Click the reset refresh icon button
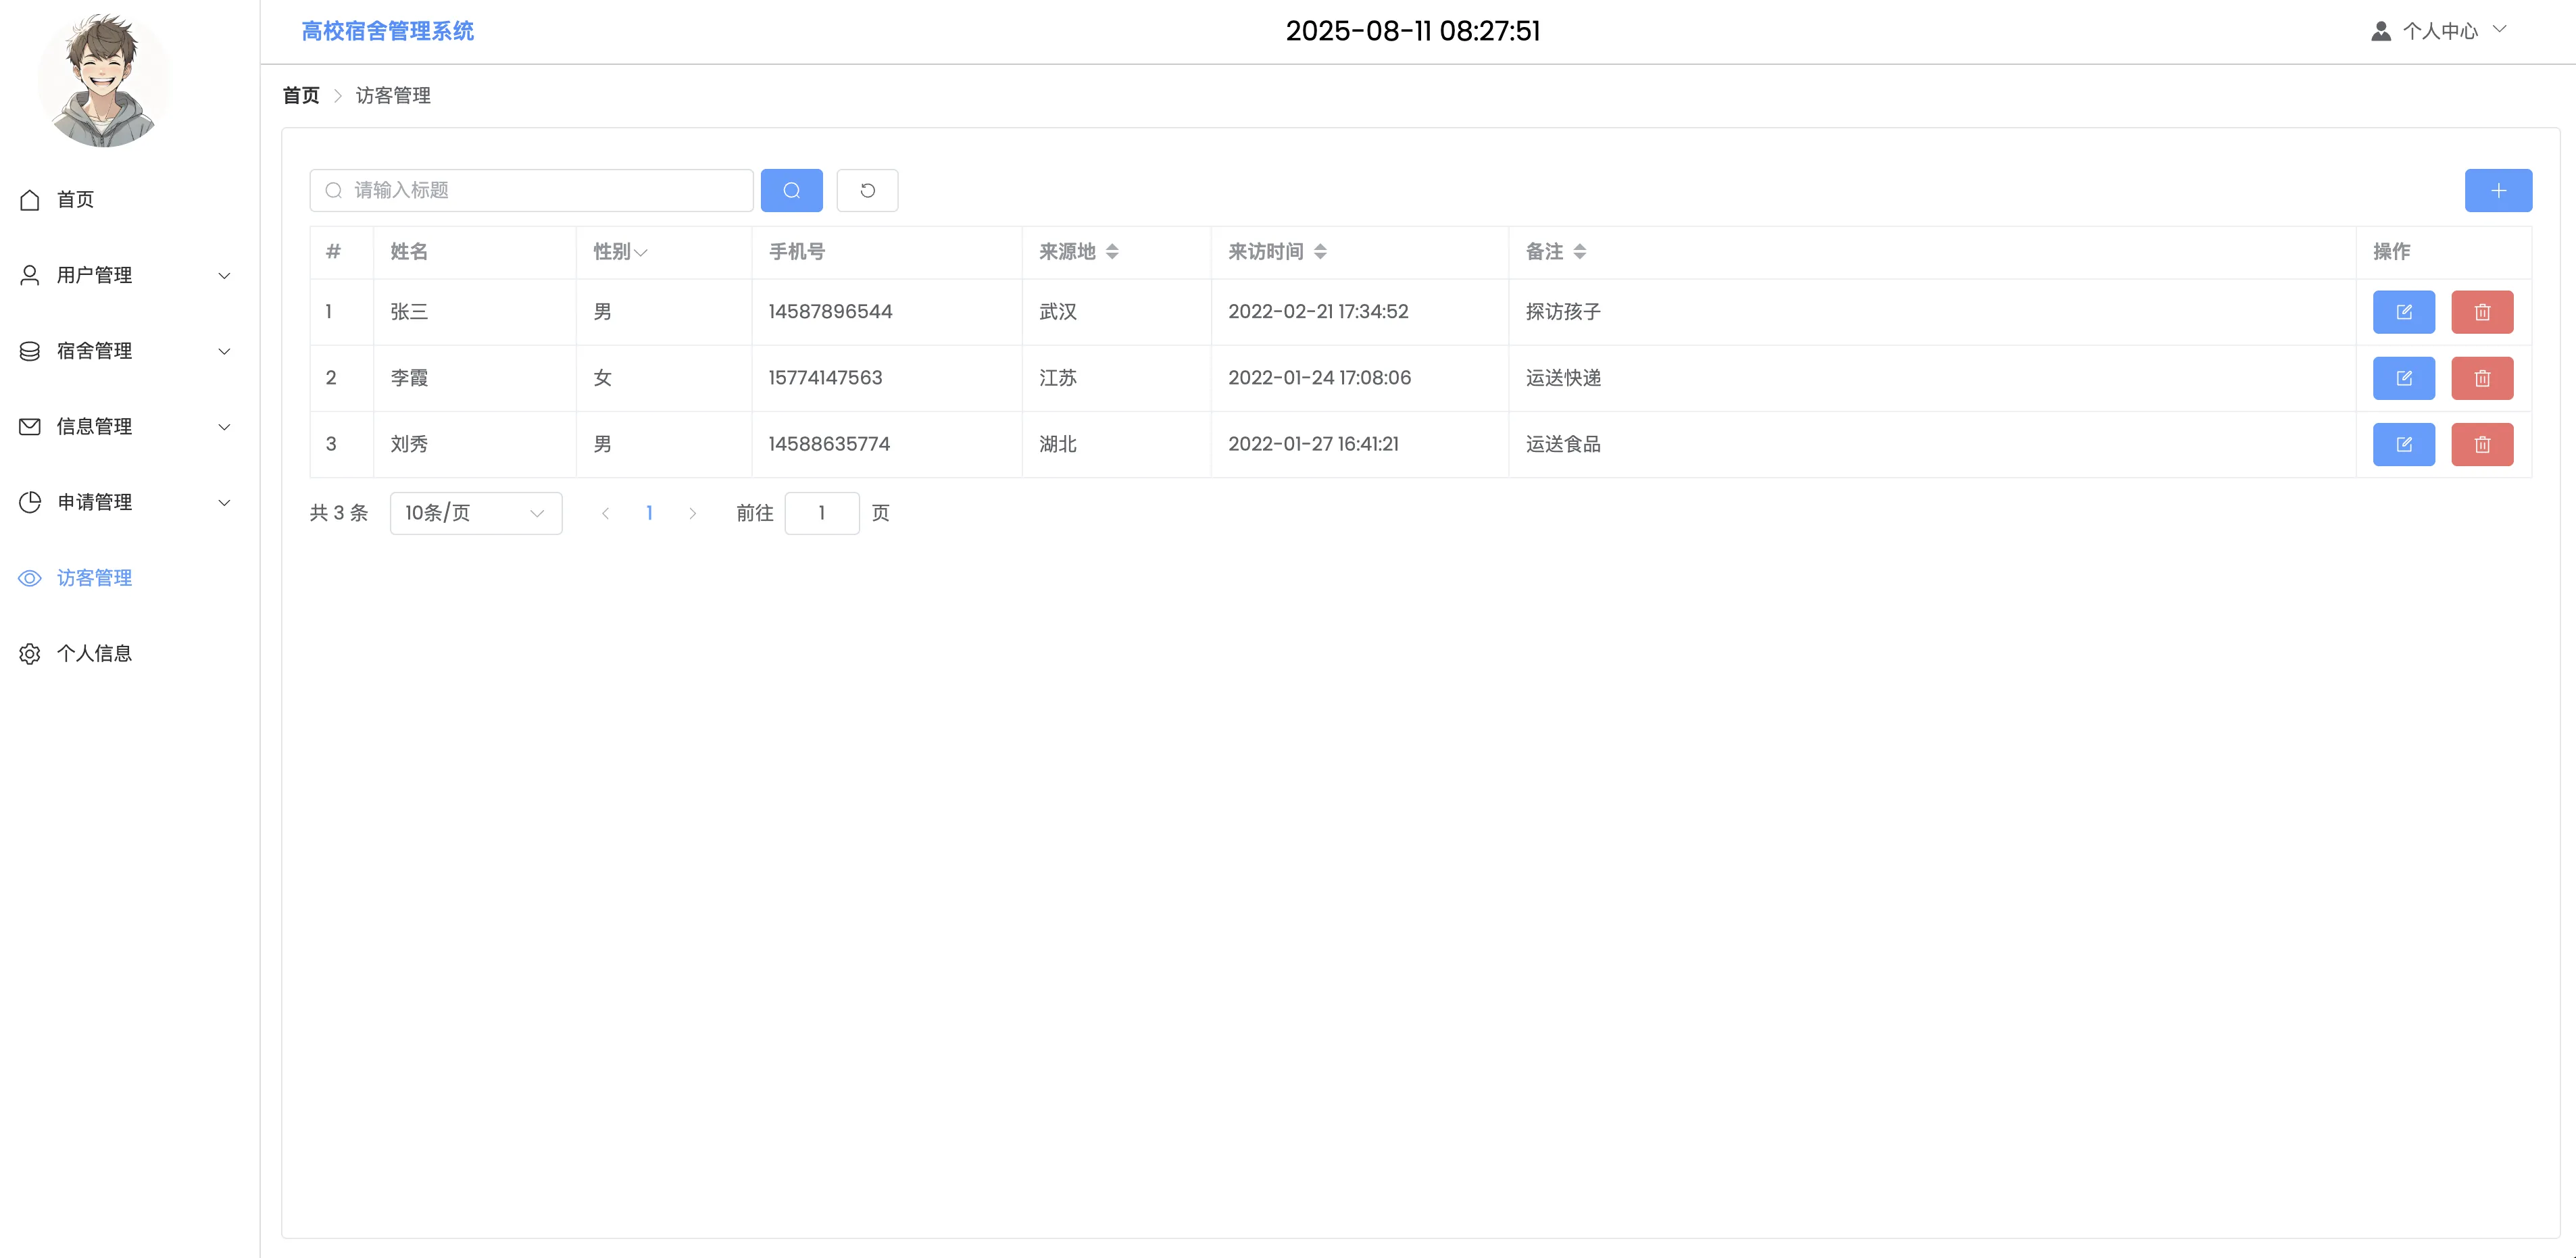Viewport: 2576px width, 1258px height. point(867,190)
